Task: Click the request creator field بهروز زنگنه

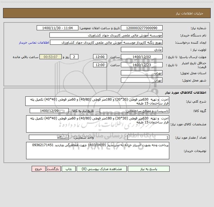Action: point(106,42)
